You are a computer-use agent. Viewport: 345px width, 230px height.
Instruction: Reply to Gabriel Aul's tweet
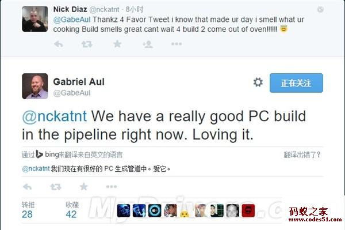[27, 187]
